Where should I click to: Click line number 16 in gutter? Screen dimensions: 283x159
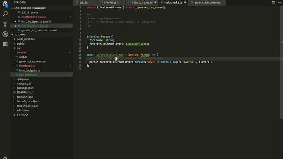click(x=80, y=62)
